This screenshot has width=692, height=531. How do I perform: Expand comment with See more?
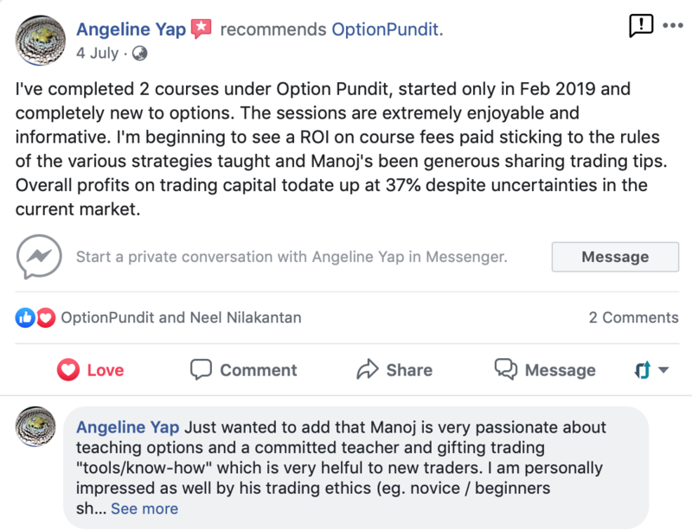[x=144, y=509]
